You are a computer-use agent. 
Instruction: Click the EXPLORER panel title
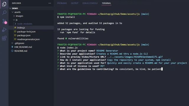[17, 3]
